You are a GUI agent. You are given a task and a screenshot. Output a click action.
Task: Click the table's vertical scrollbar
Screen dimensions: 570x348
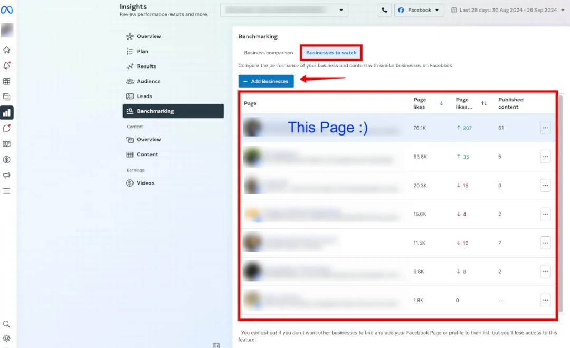(x=560, y=204)
